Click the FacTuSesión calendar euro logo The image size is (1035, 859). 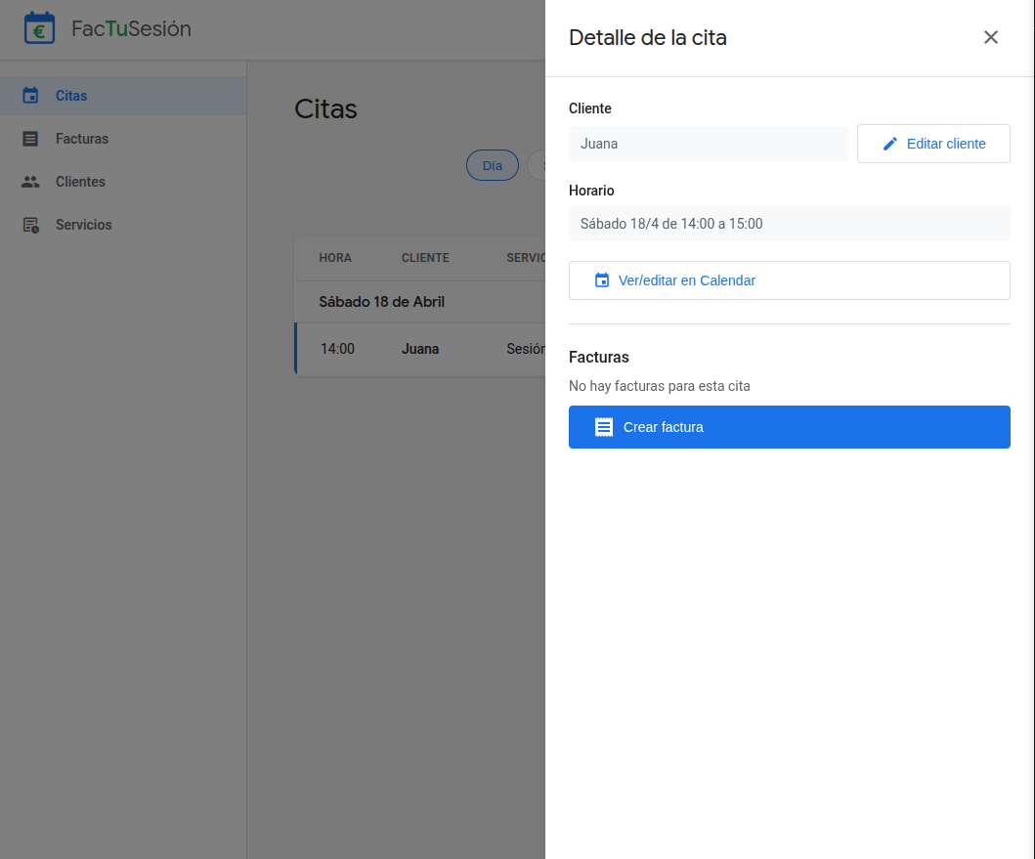(39, 29)
